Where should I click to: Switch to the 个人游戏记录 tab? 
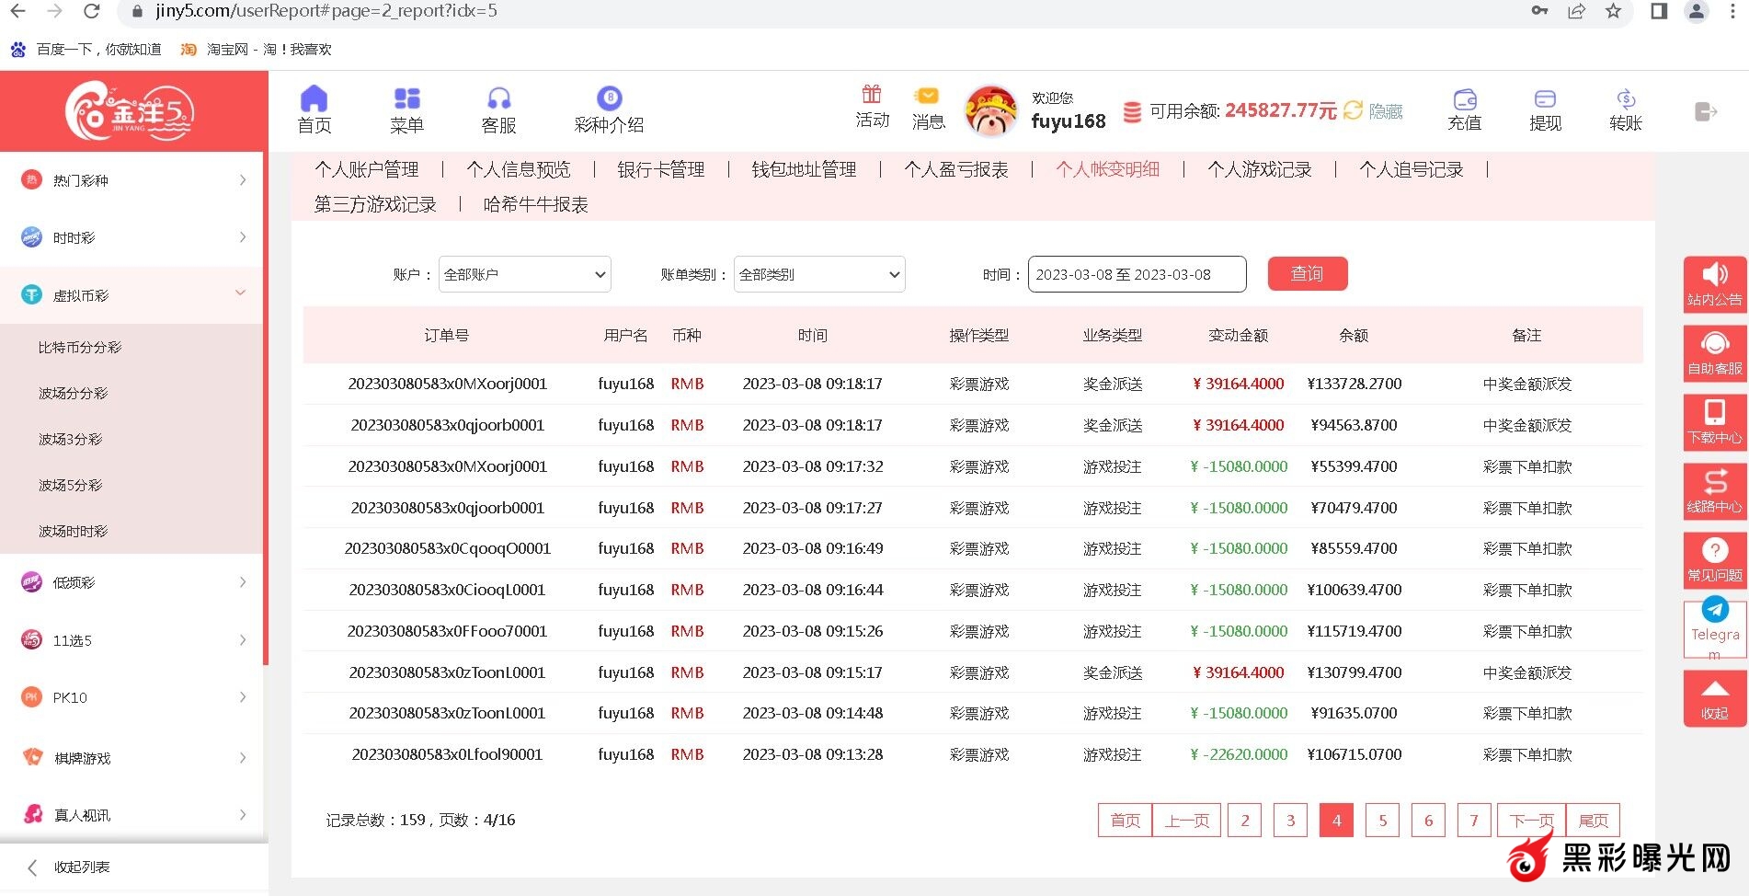click(1259, 169)
